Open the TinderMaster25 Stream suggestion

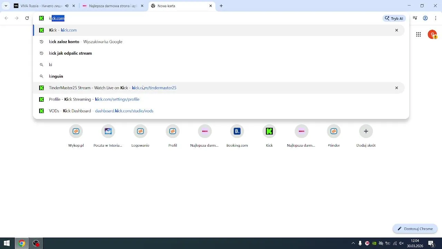coord(219,88)
